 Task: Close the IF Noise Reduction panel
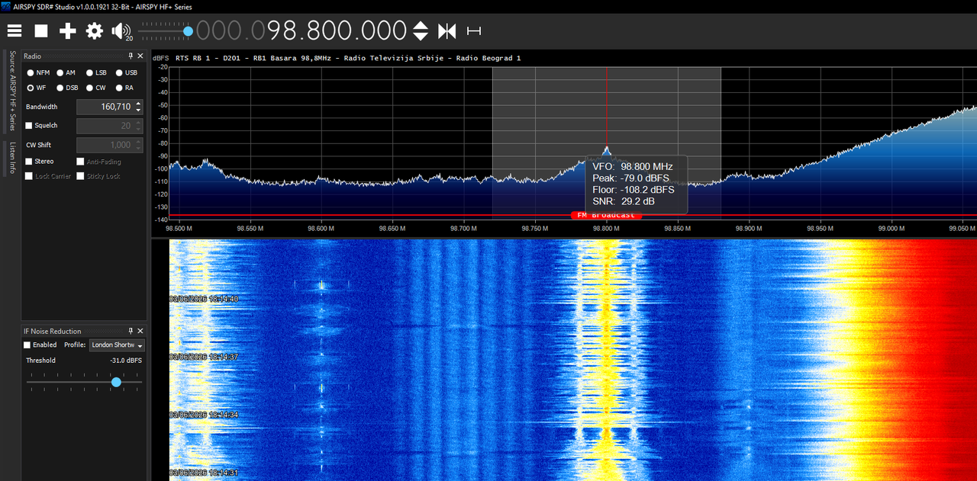pyautogui.click(x=140, y=331)
